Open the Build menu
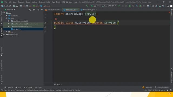This screenshot has height=97, width=173. coord(48,2)
